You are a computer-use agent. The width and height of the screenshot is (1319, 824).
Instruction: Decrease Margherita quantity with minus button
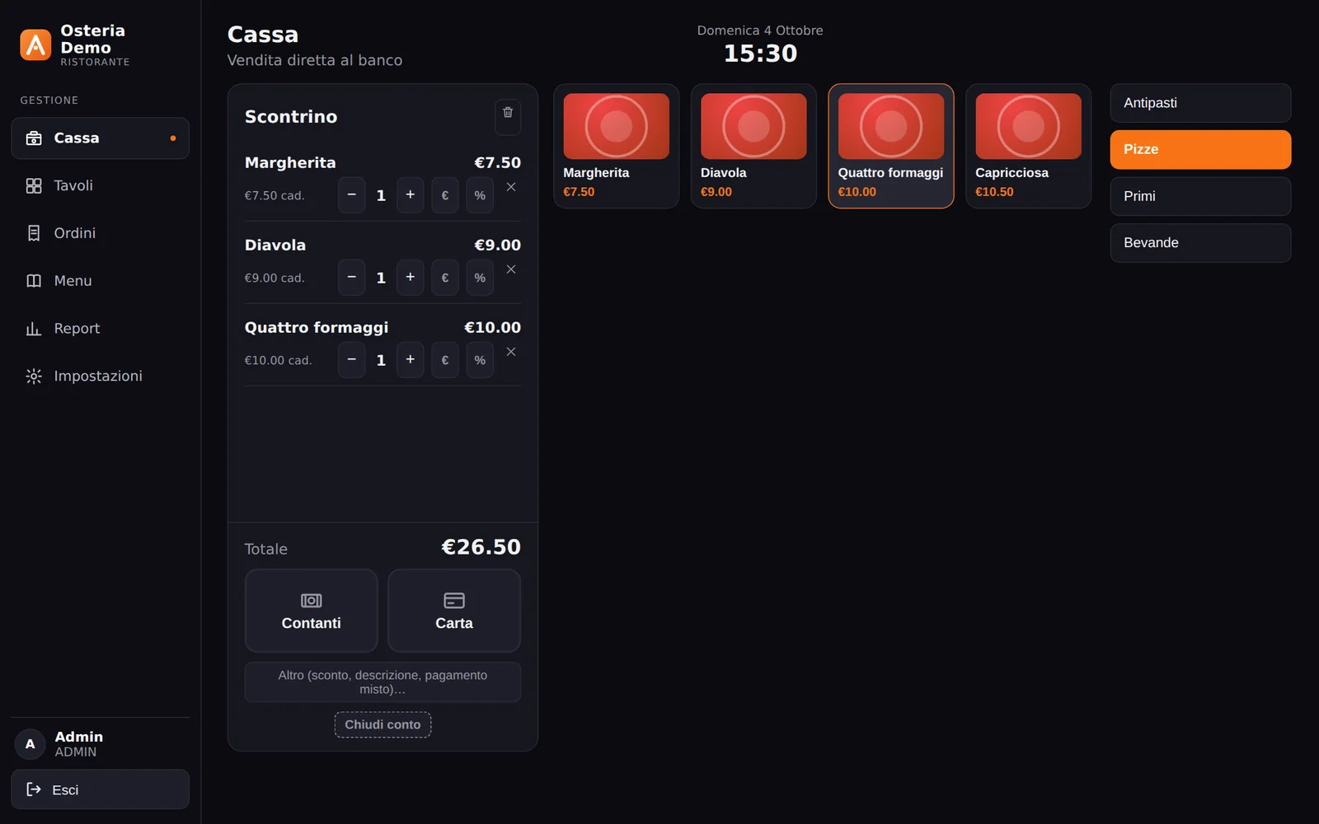point(351,195)
